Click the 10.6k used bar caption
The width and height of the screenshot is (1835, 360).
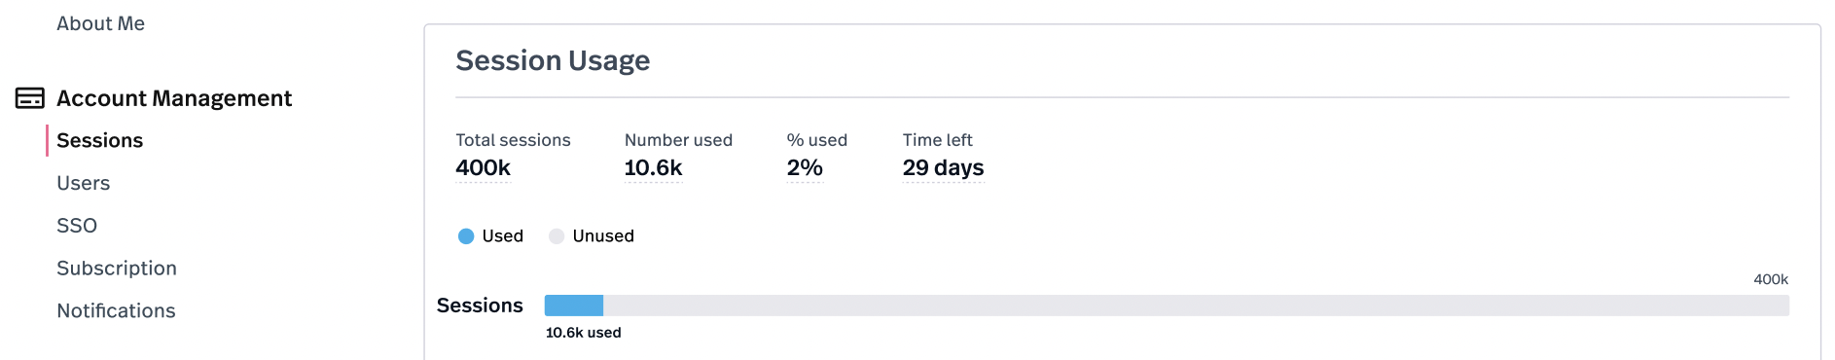click(583, 333)
